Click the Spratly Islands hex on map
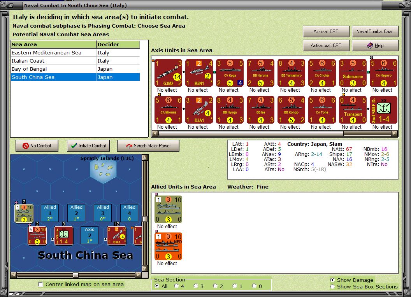 (x=103, y=169)
